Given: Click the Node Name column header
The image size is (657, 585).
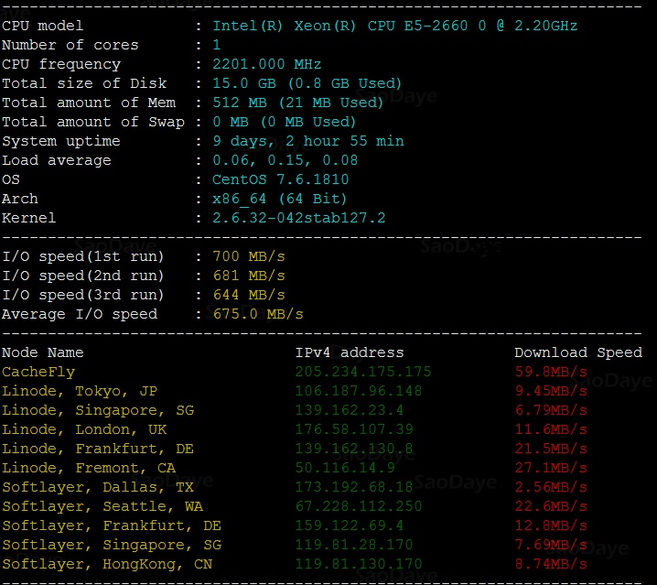Looking at the screenshot, I should [42, 352].
